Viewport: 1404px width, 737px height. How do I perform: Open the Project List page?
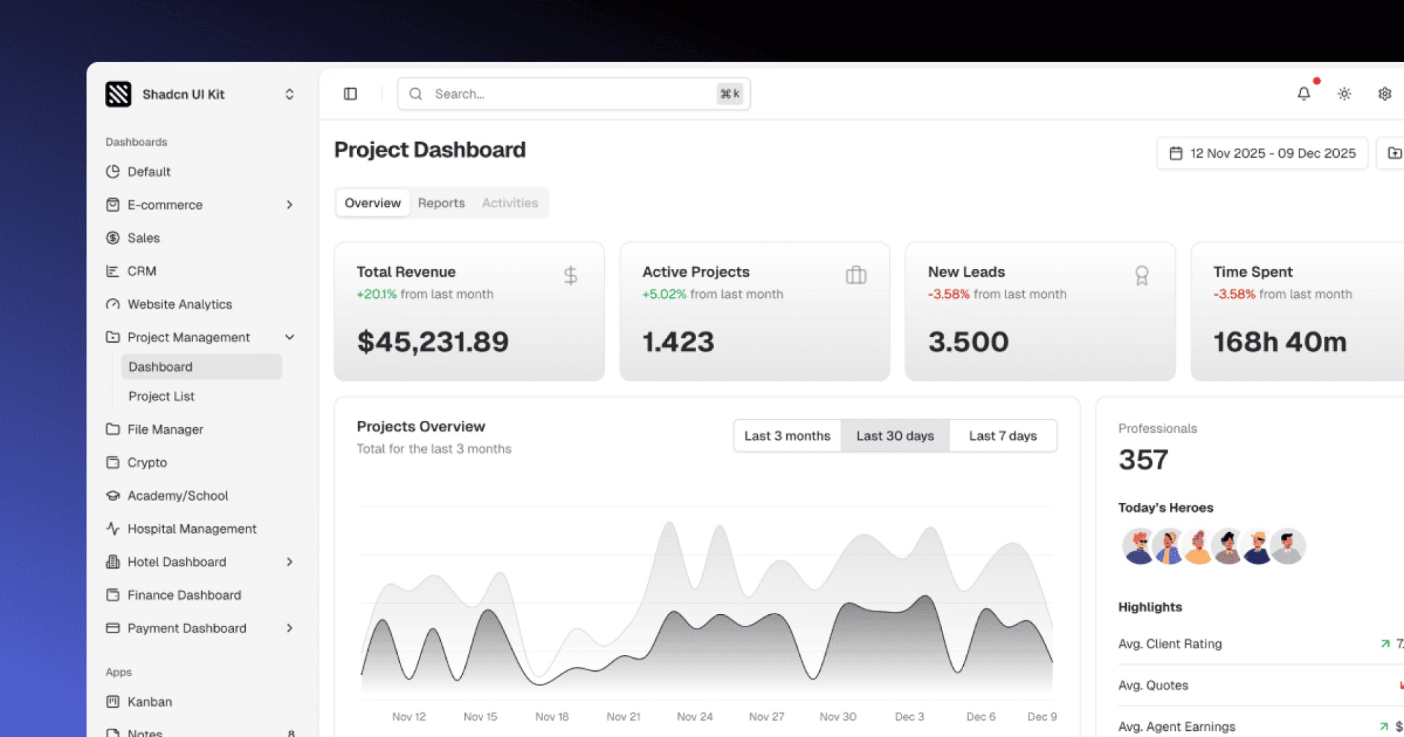click(x=161, y=396)
